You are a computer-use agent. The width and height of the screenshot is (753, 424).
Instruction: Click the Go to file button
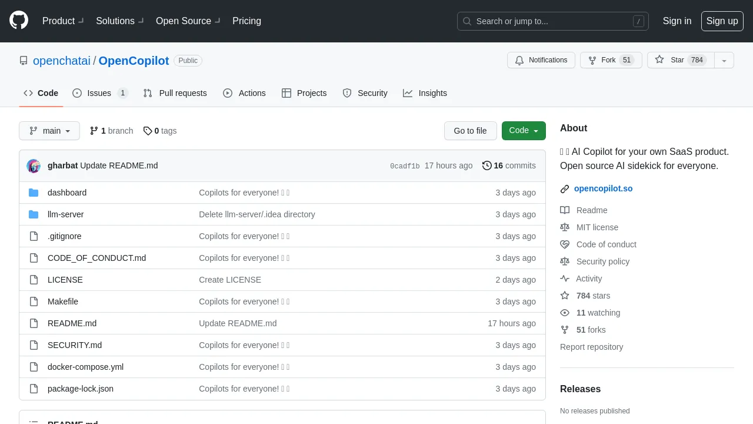pyautogui.click(x=470, y=131)
